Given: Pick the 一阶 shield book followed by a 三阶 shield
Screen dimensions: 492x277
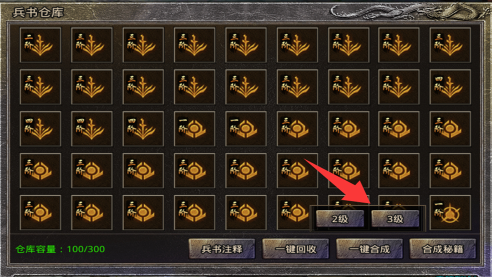Looking at the screenshot, I should tap(245, 128).
